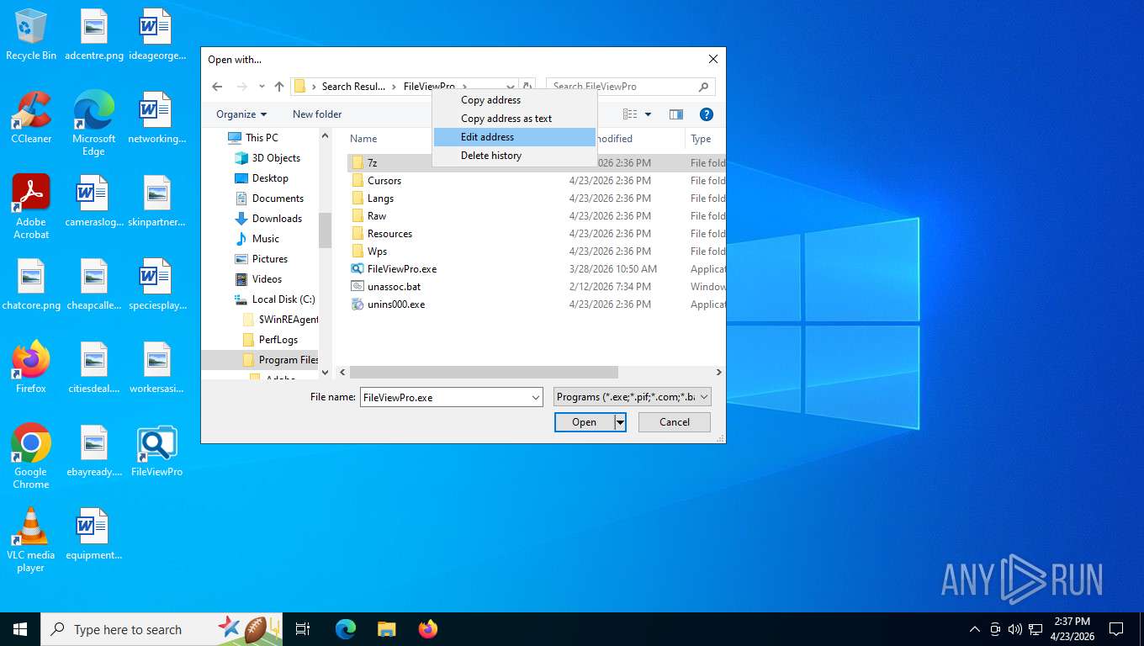
Task: Select unins000.exe file
Action: (395, 304)
